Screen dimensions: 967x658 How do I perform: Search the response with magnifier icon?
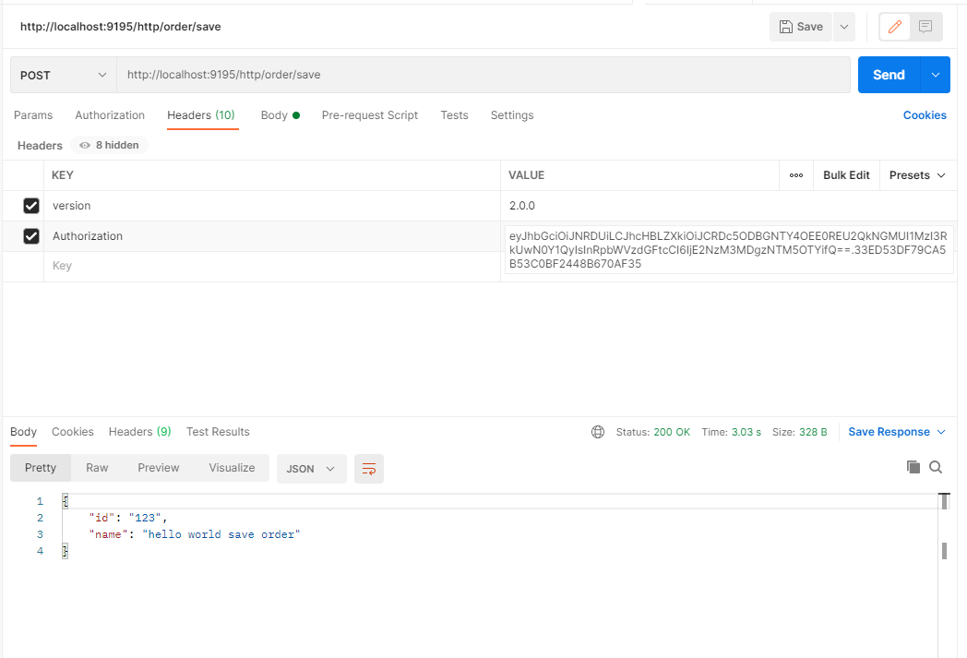click(936, 467)
